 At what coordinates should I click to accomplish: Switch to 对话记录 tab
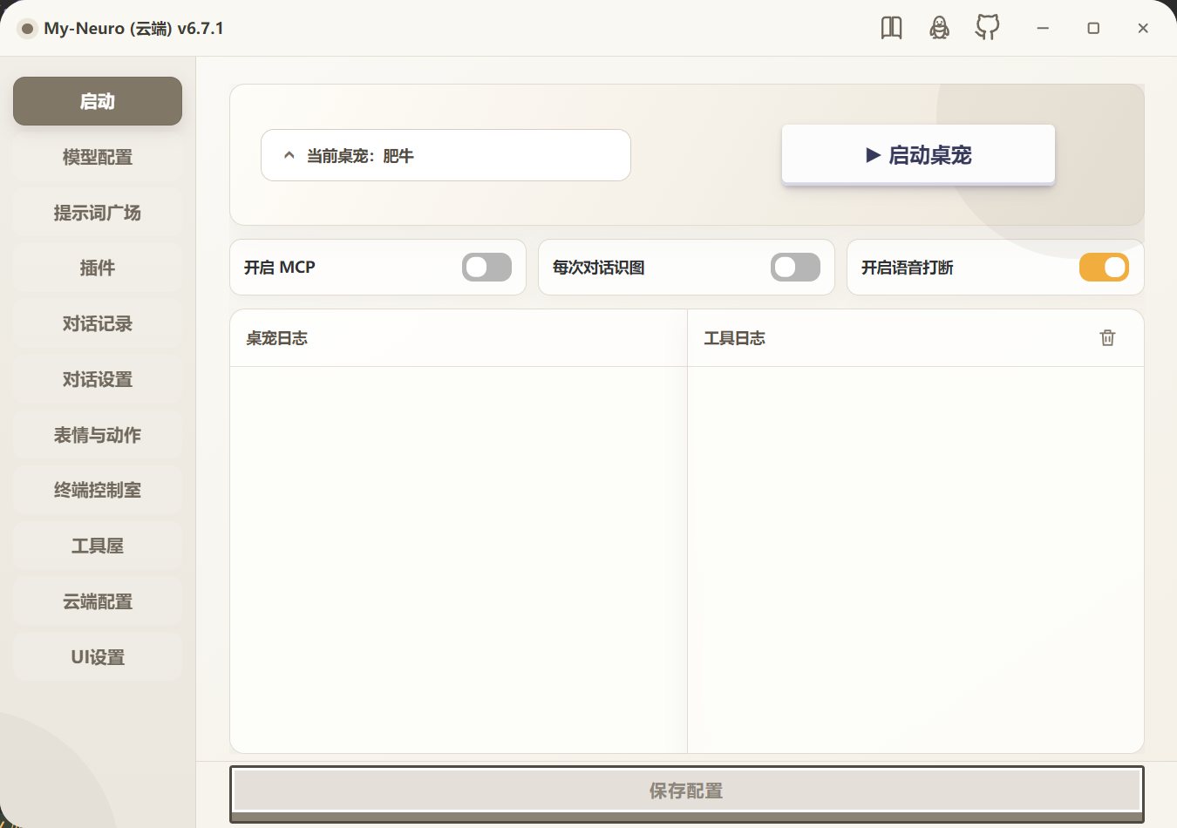(98, 323)
